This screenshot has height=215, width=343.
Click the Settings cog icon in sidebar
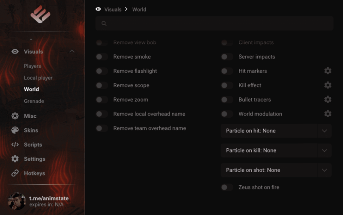point(15,159)
